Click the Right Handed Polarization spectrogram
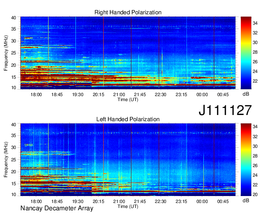262x213 pixels. pos(128,53)
